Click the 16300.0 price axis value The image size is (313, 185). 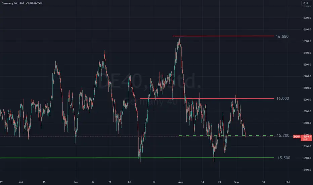pyautogui.click(x=307, y=65)
